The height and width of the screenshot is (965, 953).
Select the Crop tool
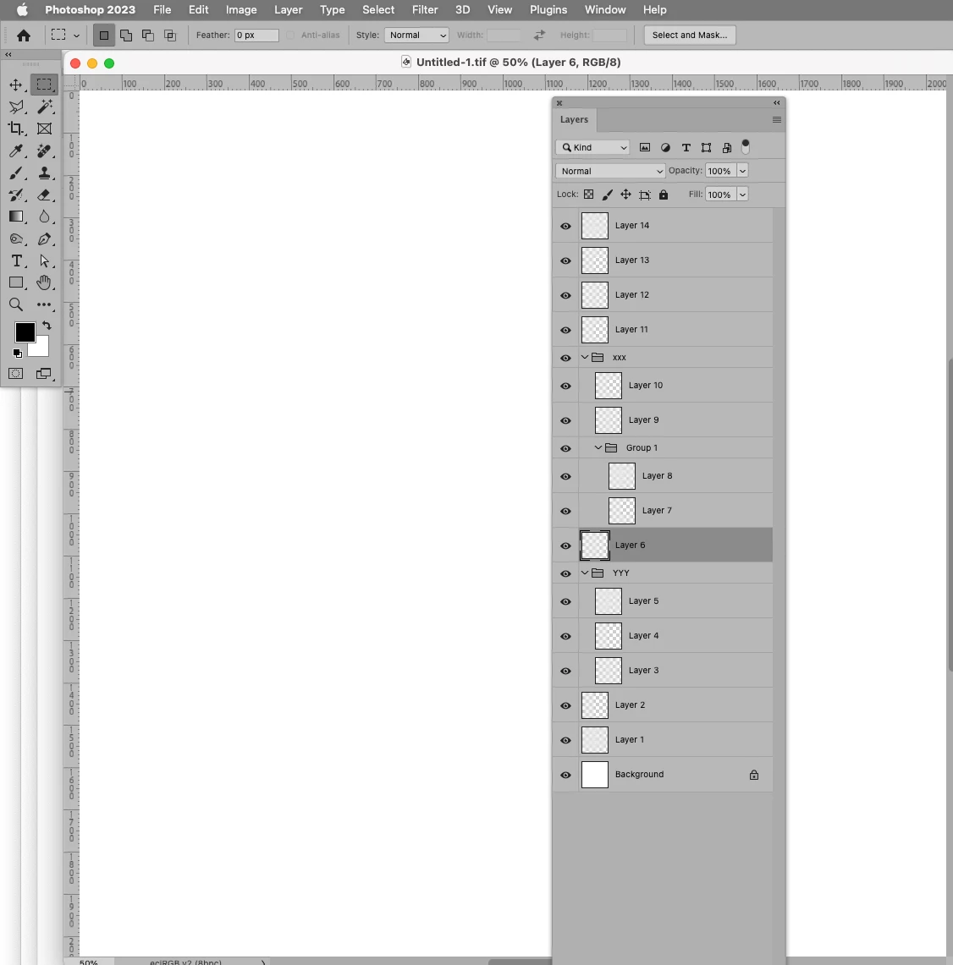tap(16, 129)
